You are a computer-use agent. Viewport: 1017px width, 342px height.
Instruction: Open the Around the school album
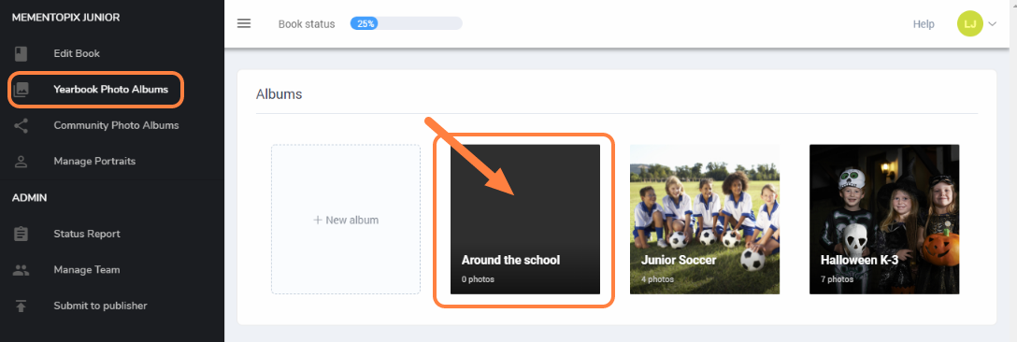525,220
